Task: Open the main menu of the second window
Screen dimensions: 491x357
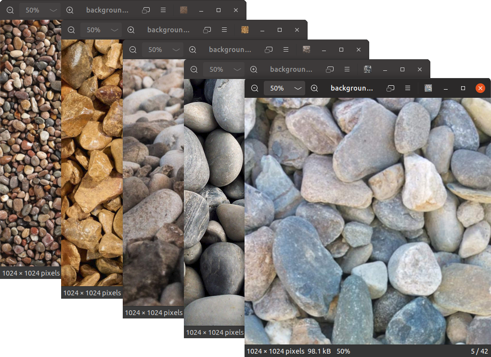Action: click(224, 29)
